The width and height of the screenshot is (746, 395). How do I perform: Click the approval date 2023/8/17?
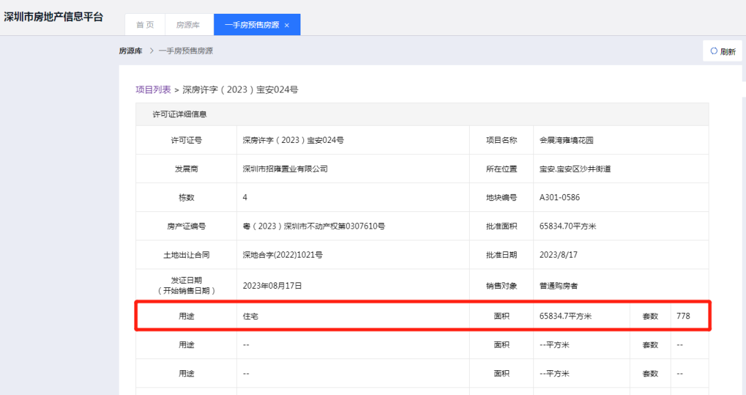tap(558, 255)
